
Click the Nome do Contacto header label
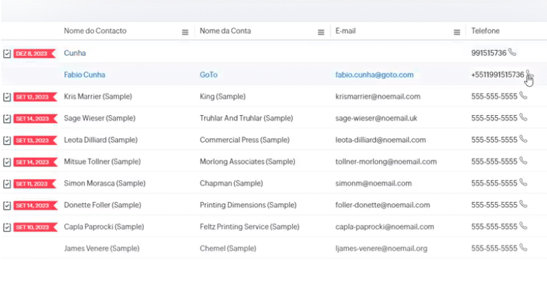click(95, 31)
